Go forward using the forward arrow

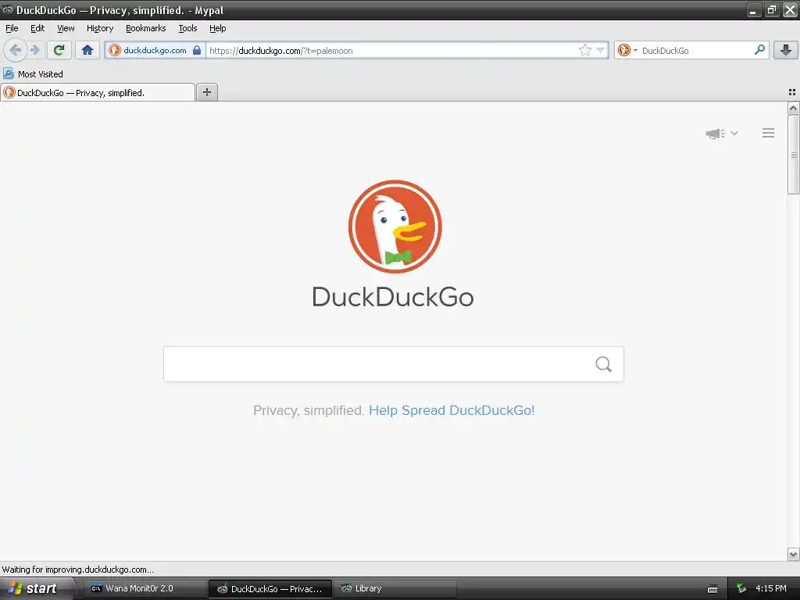[x=35, y=50]
